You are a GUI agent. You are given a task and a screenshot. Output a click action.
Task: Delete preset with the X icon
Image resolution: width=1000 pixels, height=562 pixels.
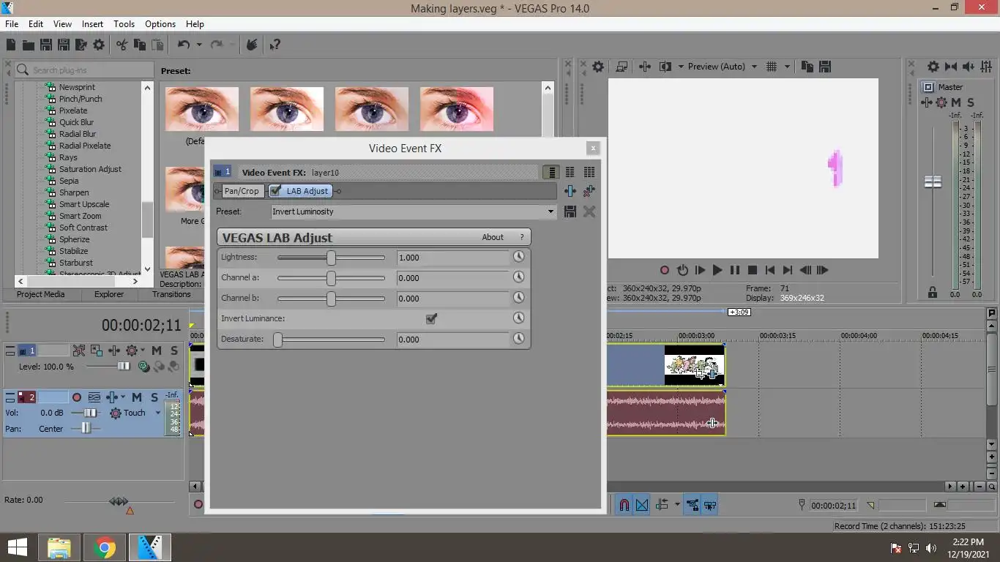point(589,211)
